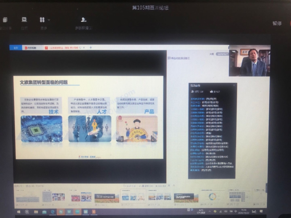
Task: Click the 中 input method indicator
Action: tap(236, 211)
